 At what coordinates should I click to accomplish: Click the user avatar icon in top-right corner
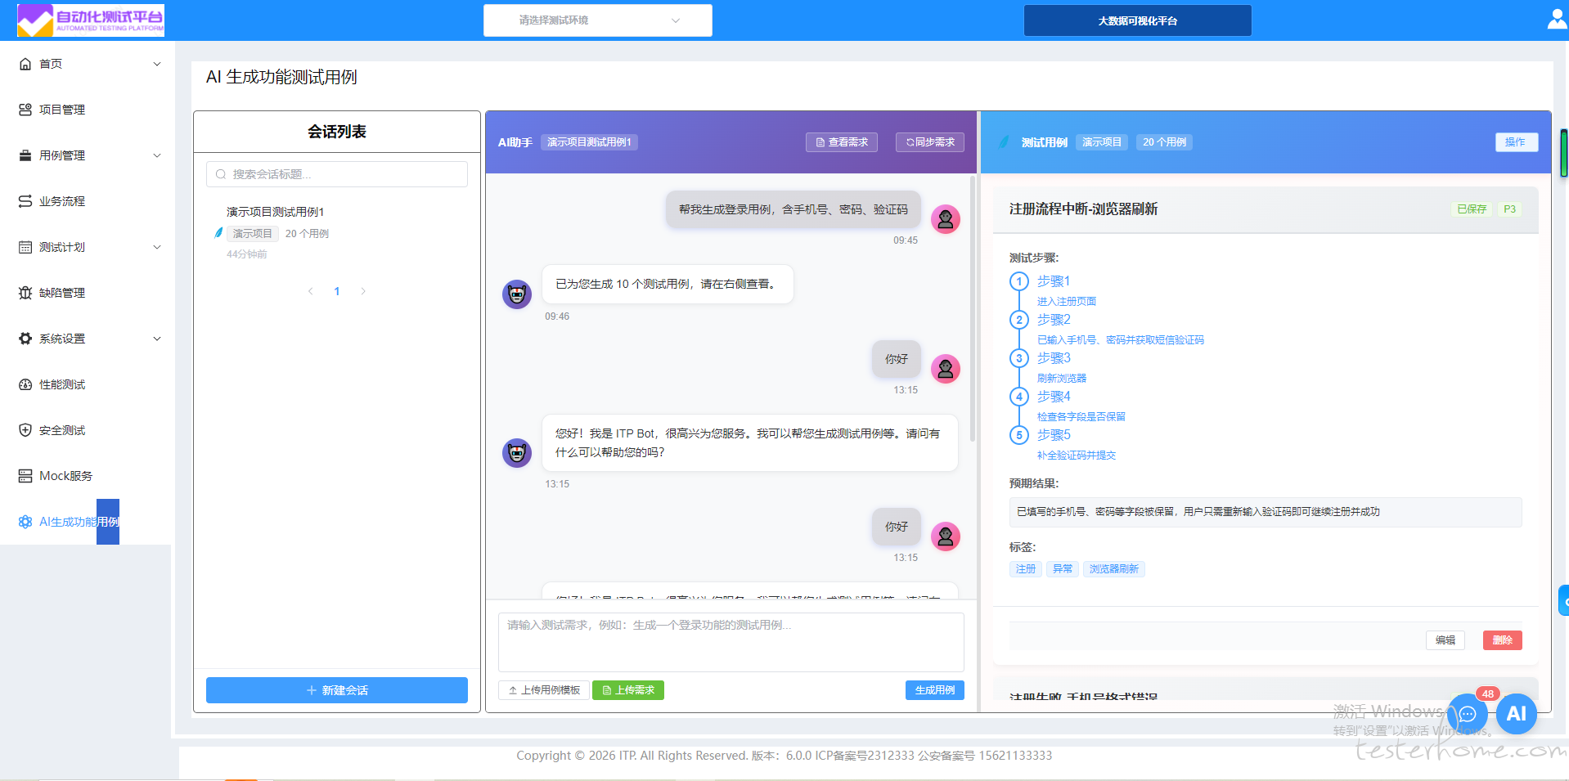tap(1557, 20)
